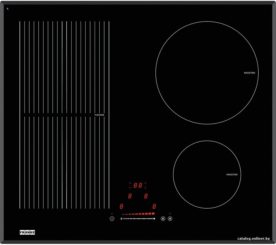
Task: Touch the red stepped power level bar
Action: (138, 214)
